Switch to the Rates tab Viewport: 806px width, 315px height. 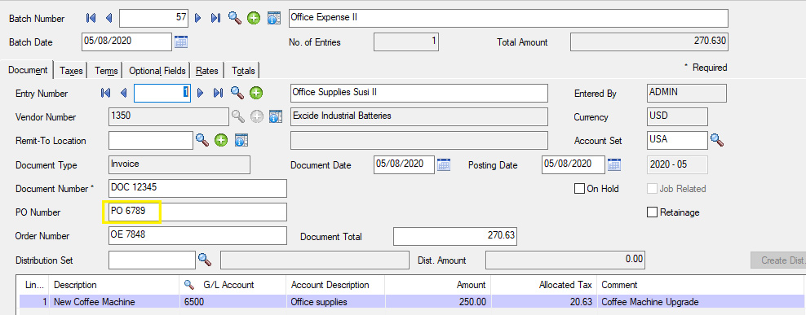pyautogui.click(x=207, y=71)
